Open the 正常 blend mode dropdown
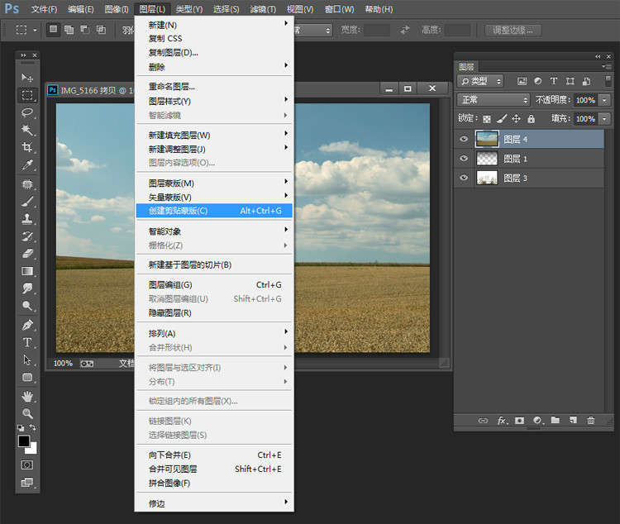This screenshot has height=524, width=620. click(x=494, y=100)
